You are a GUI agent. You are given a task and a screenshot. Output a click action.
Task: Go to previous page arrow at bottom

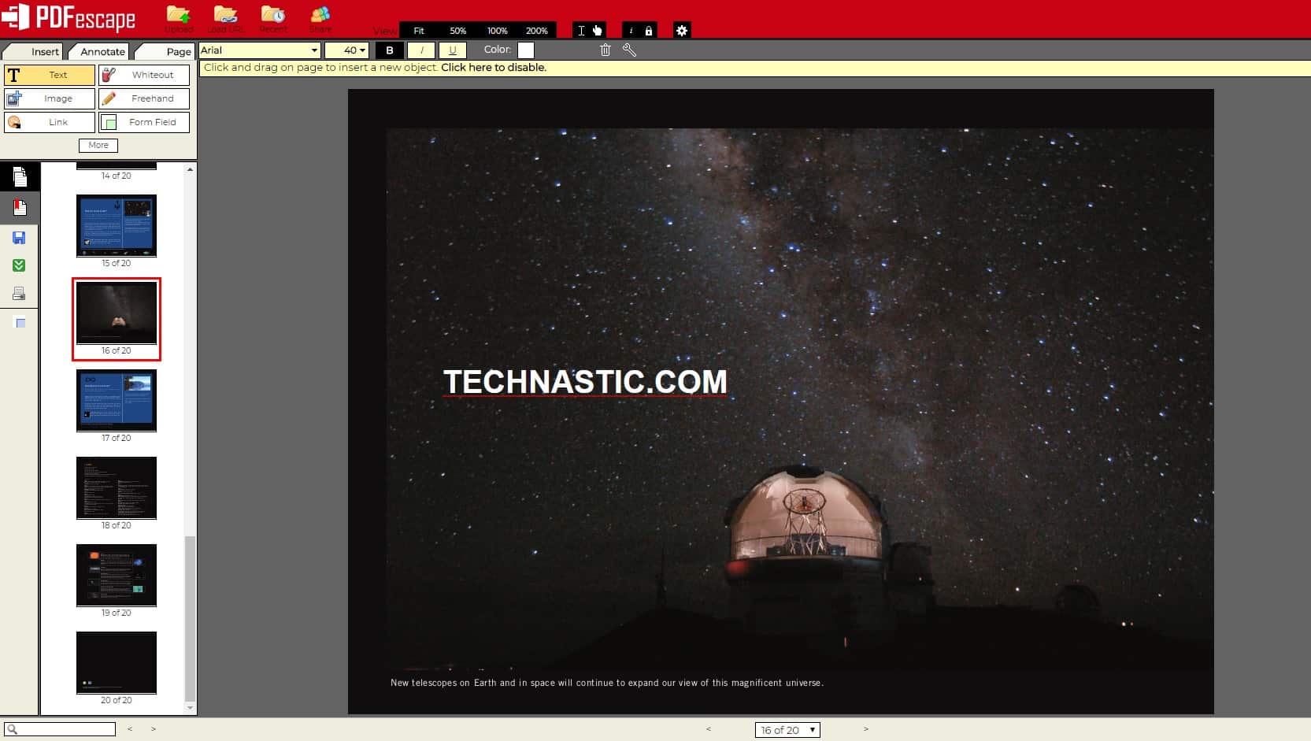pyautogui.click(x=709, y=729)
